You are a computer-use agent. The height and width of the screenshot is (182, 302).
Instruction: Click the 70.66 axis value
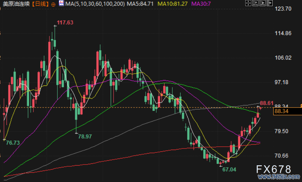281,156
